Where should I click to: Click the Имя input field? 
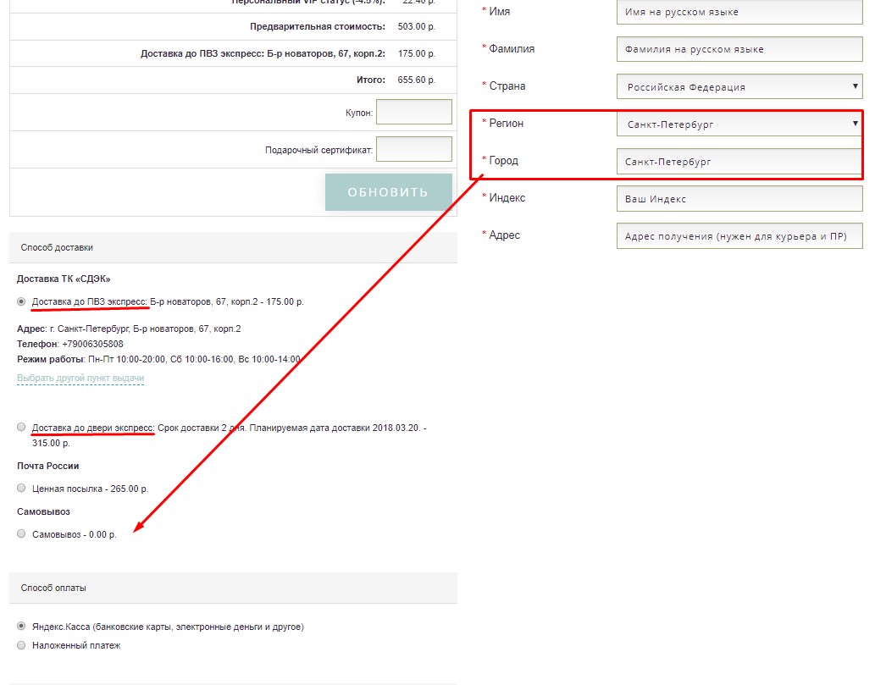point(739,12)
